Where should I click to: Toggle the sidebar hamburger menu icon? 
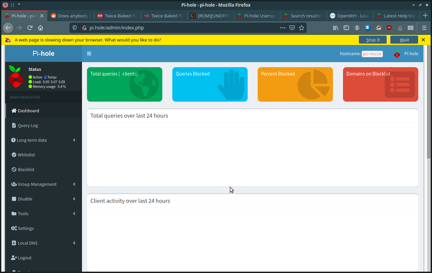tap(89, 53)
